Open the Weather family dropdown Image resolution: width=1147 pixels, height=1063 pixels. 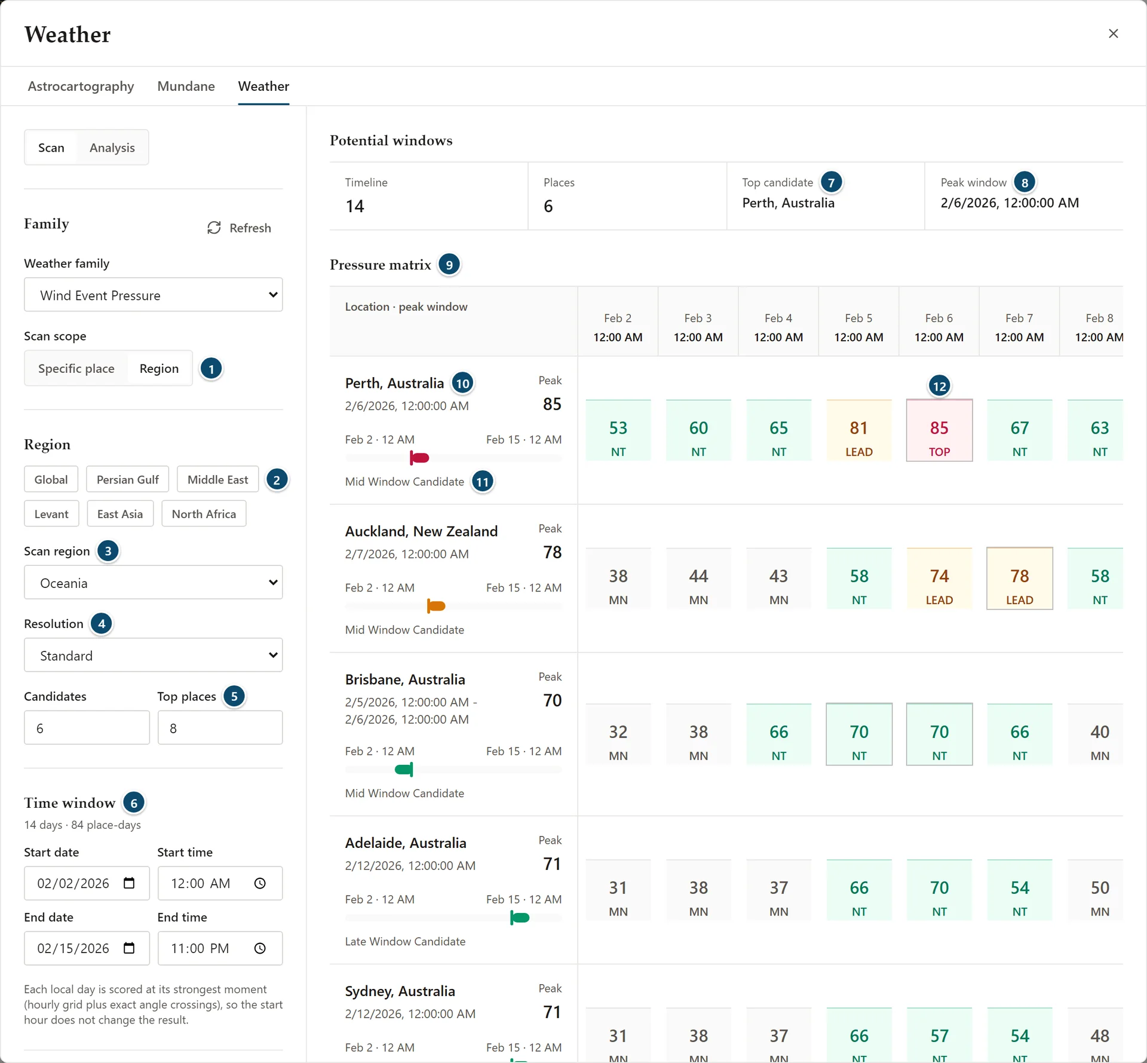pyautogui.click(x=154, y=295)
